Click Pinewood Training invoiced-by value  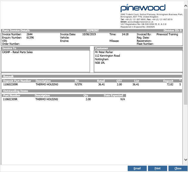167,34
